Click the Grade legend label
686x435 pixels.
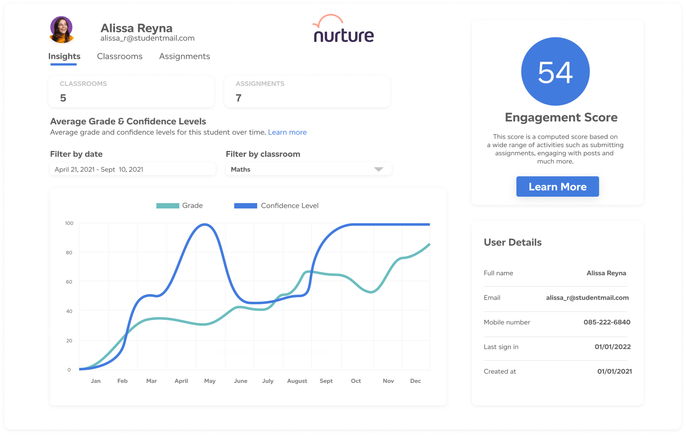(192, 206)
